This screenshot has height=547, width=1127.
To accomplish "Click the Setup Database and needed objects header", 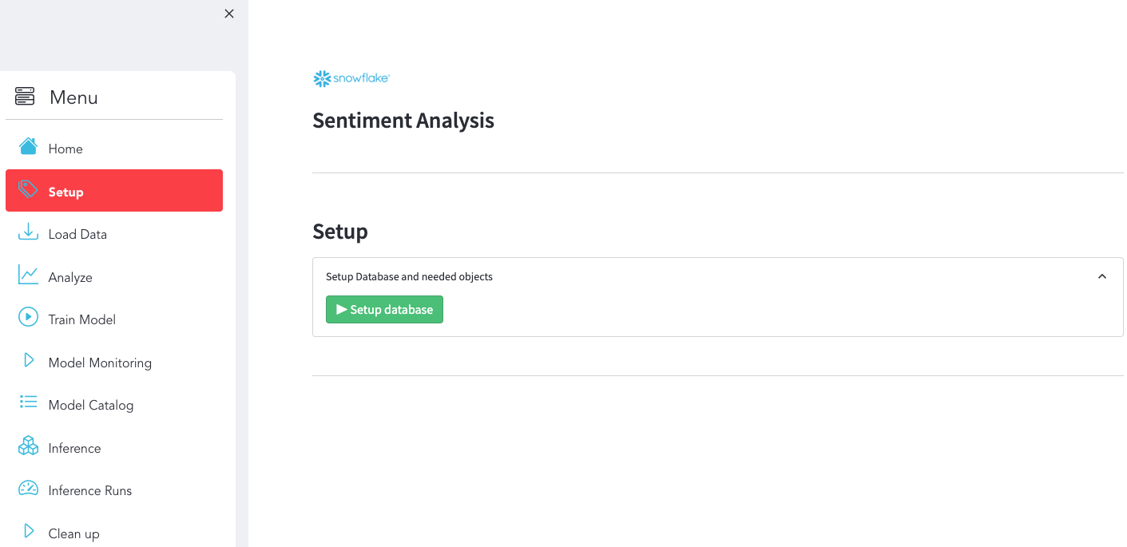I will [409, 277].
